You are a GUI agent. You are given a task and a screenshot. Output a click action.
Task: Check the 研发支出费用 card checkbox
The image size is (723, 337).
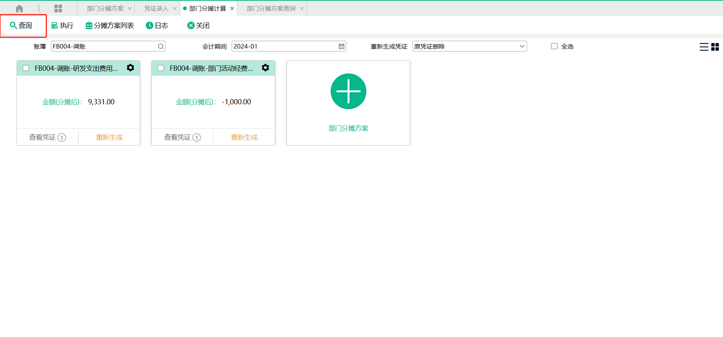(x=26, y=68)
